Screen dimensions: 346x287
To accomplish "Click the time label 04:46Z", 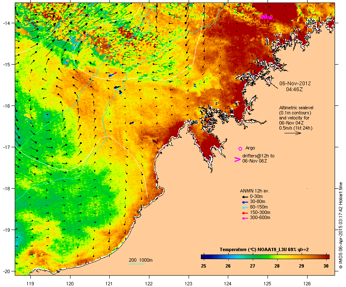I will [x=295, y=89].
